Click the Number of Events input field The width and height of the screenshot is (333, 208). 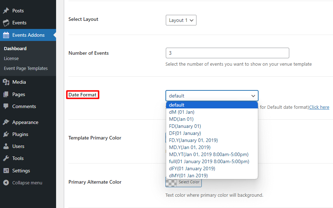point(227,53)
